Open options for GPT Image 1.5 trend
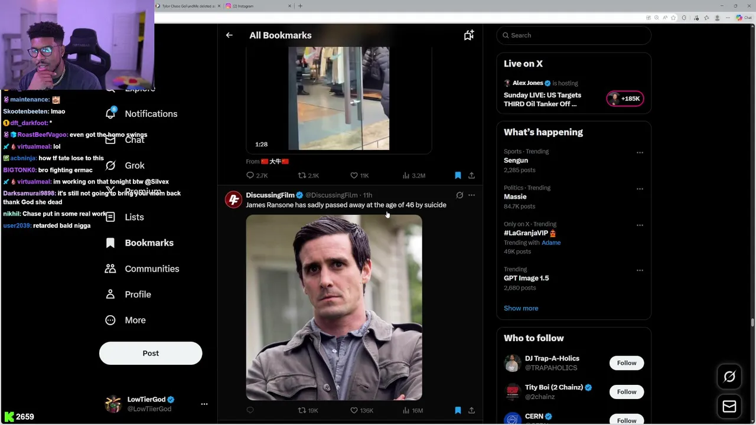Image resolution: width=756 pixels, height=425 pixels. (640, 270)
